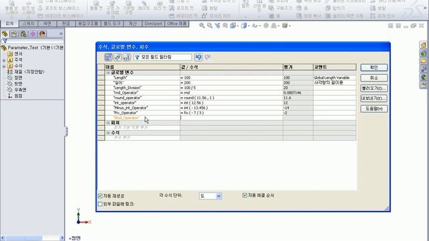Click the 불러오기 import button
The width and height of the screenshot is (429, 241).
click(x=374, y=88)
